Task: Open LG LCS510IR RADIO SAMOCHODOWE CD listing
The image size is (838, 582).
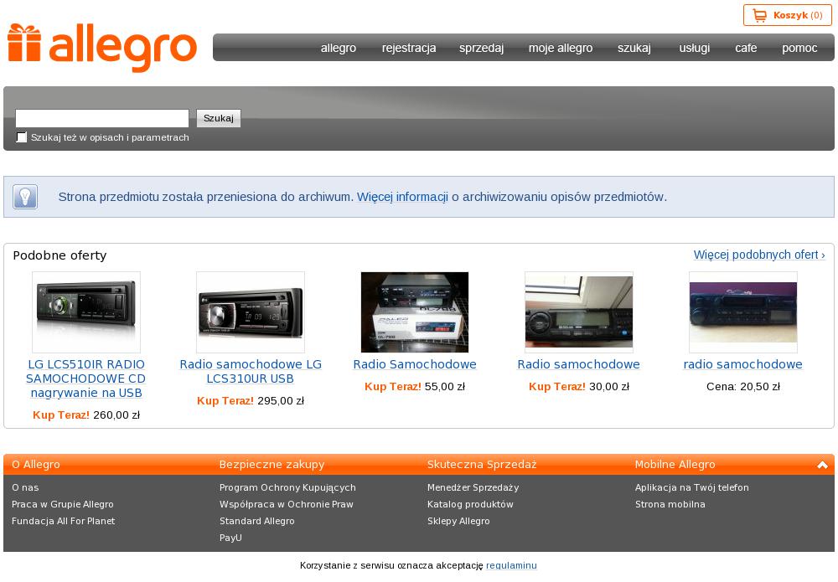Action: point(86,379)
